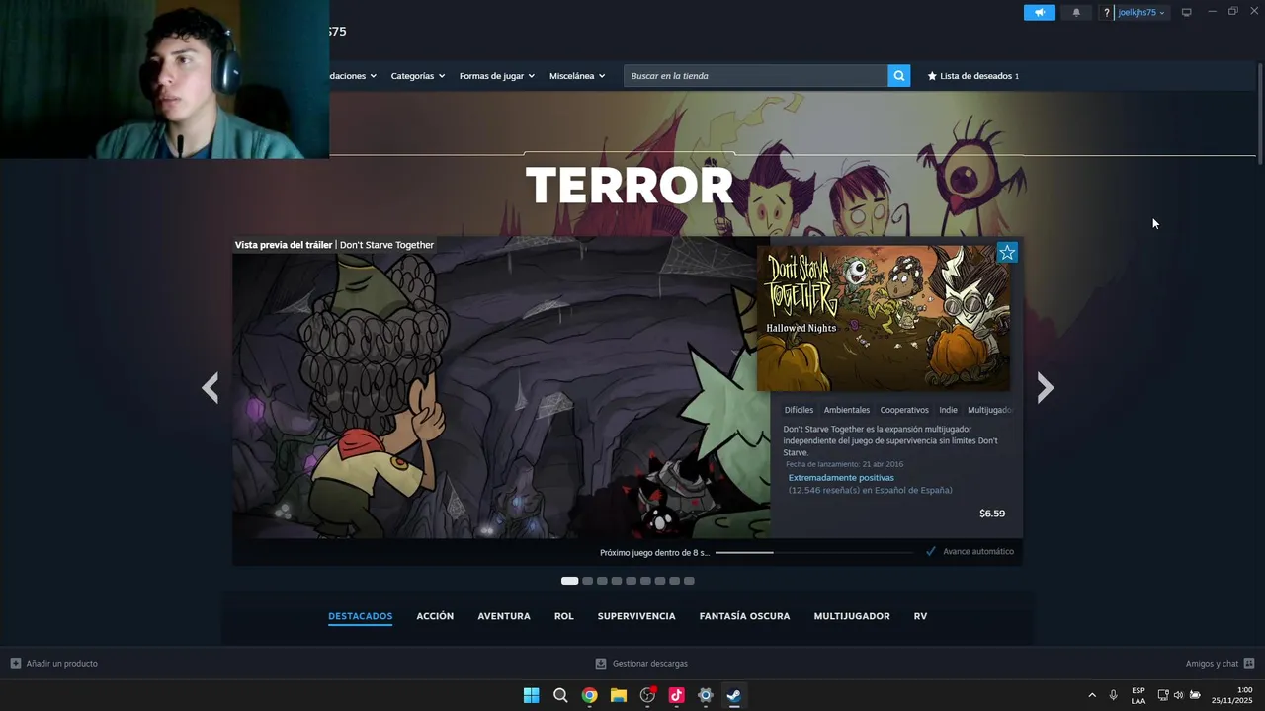Switch to Big Picture mode icon
Screen dimensions: 1265x711
click(1186, 12)
